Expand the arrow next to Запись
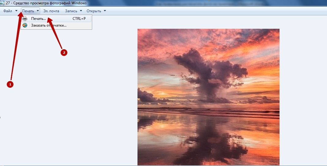 [x=81, y=11]
